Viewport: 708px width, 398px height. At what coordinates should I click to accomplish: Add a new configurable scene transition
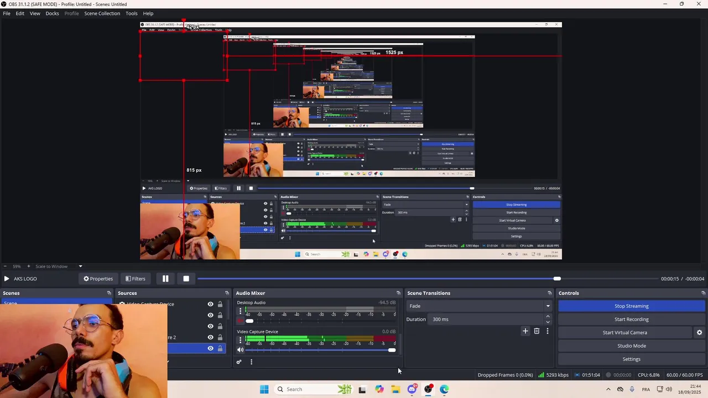tap(525, 331)
